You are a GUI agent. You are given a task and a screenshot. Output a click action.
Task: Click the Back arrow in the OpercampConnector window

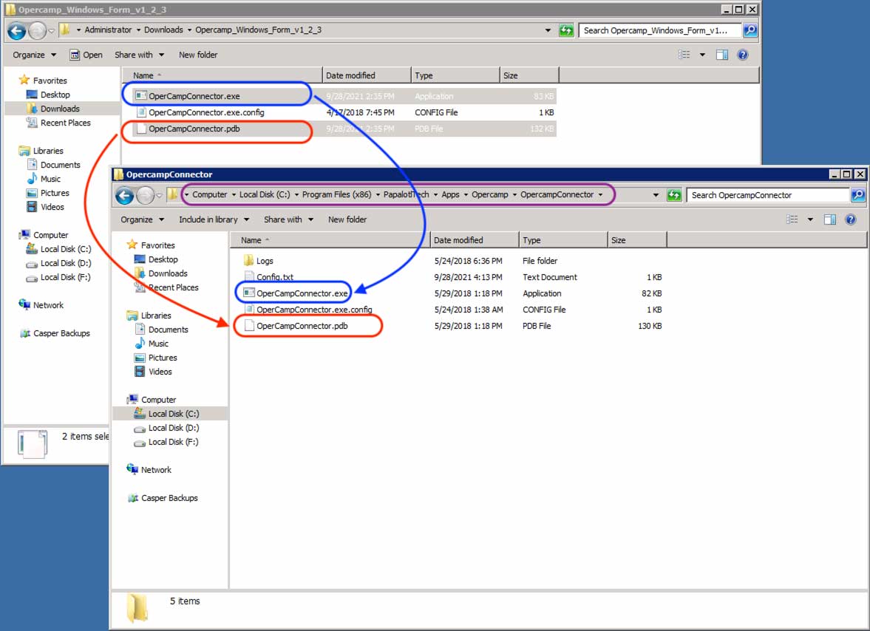click(125, 195)
